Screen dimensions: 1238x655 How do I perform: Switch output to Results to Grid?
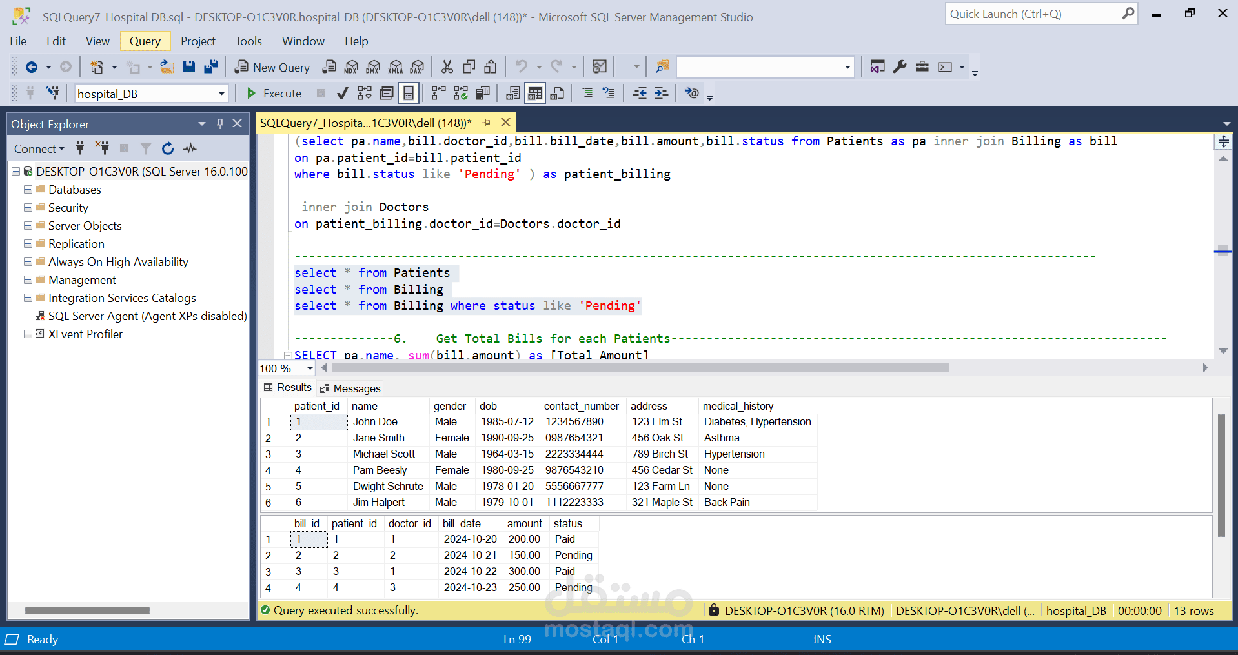(535, 94)
